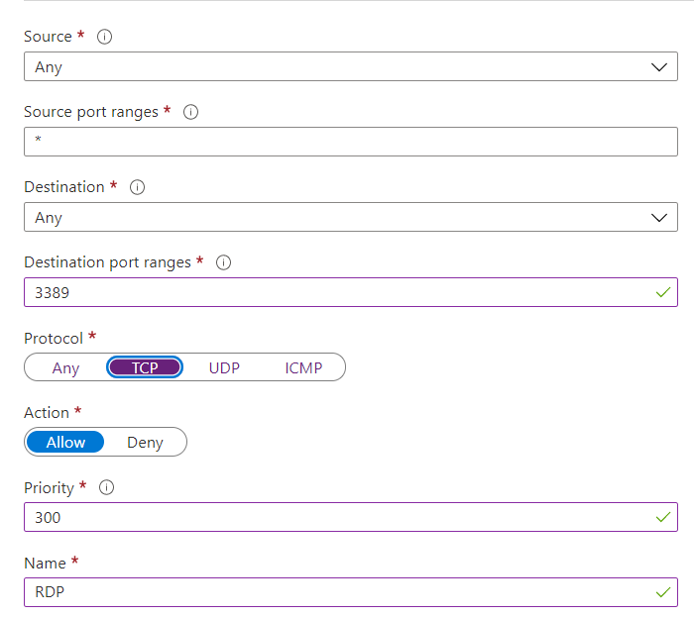Select the TCP protocol option
The height and width of the screenshot is (618, 694).
tap(145, 367)
